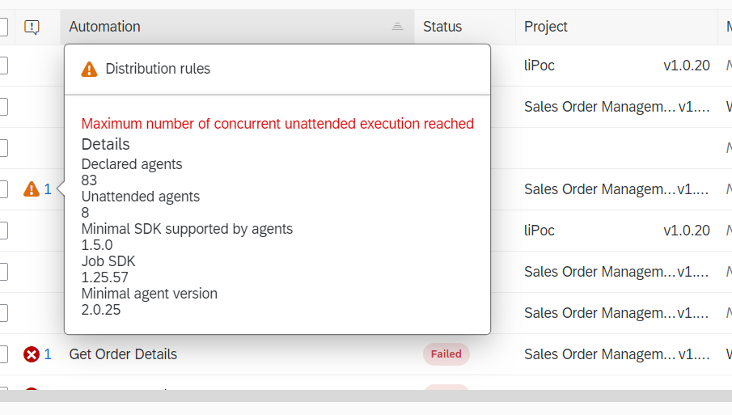Tick the checkbox for Get Order Details row
The height and width of the screenshot is (415, 732).
2,354
